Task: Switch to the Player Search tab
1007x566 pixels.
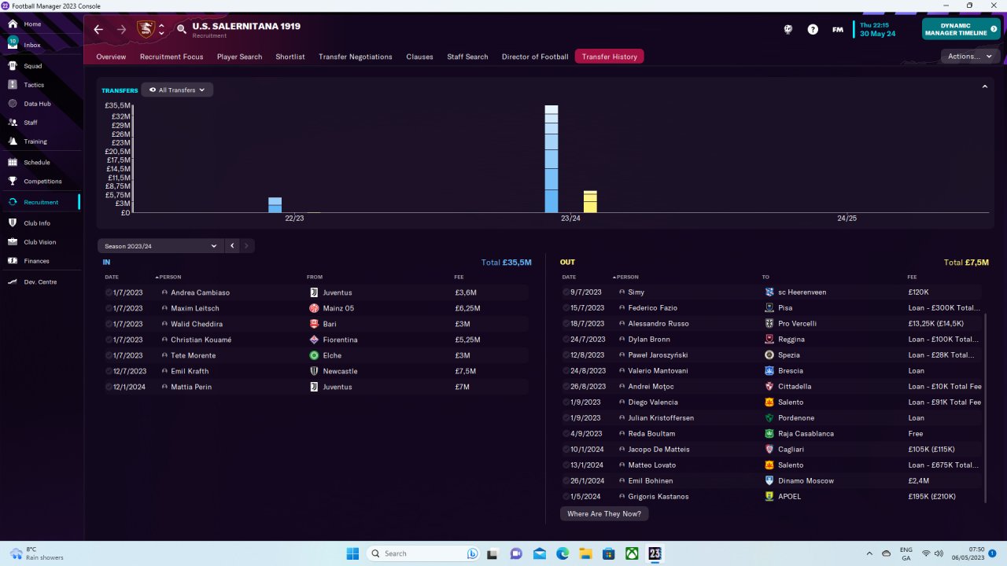Action: (x=239, y=57)
